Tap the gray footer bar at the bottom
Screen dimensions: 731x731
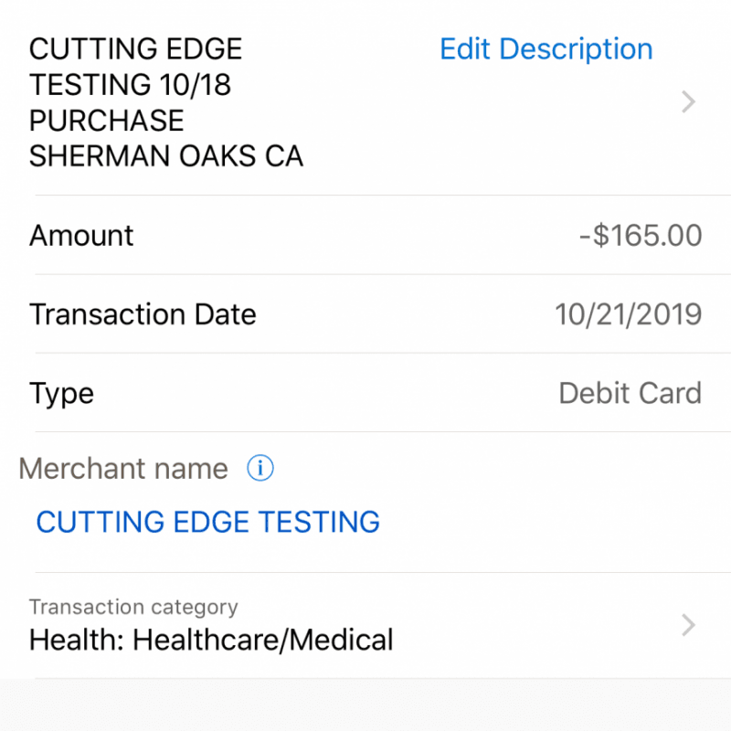tap(365, 705)
